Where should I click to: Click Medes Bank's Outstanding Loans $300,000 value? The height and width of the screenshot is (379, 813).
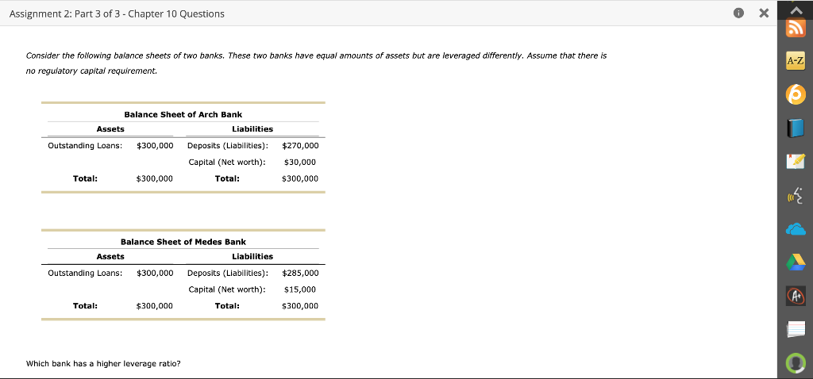[x=155, y=273]
